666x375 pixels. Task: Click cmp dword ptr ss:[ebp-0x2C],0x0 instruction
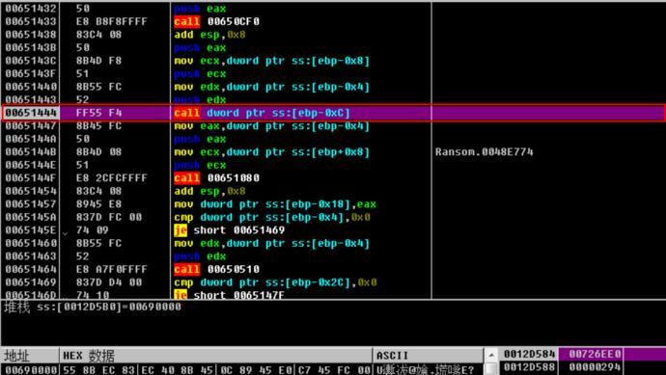(x=275, y=282)
